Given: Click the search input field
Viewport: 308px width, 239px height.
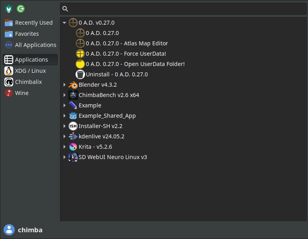Looking at the screenshot, I should click(183, 9).
